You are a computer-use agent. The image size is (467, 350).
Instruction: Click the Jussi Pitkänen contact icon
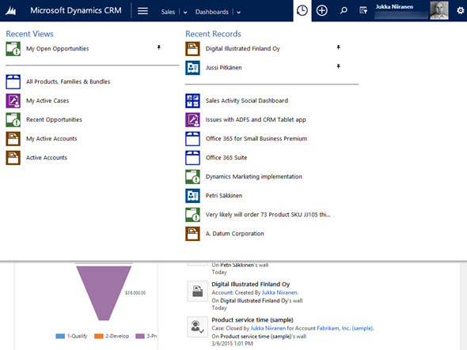point(192,68)
